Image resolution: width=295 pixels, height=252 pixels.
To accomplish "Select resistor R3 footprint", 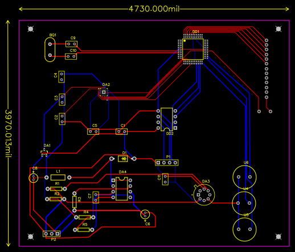I will (75, 202).
